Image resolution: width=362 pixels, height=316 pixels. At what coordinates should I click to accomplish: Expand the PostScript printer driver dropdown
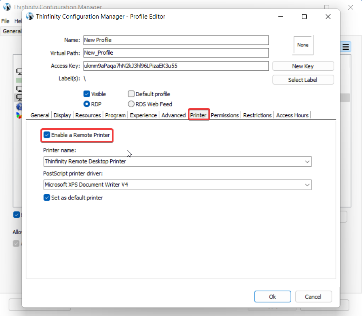pyautogui.click(x=307, y=185)
